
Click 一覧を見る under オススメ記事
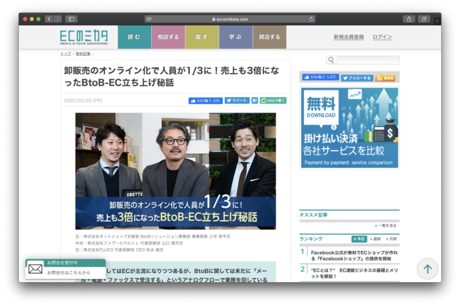click(385, 226)
